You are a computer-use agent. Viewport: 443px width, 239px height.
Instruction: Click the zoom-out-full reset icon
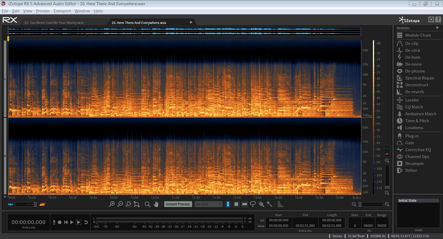point(136,204)
